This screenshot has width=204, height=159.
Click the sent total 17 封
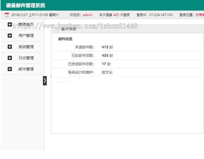pyautogui.click(x=106, y=64)
